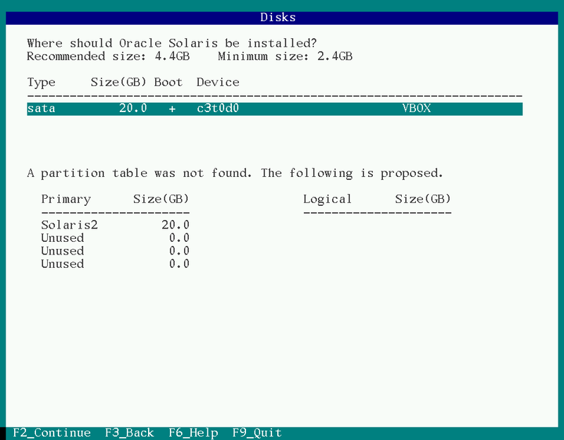564x440 pixels.
Task: Select the sata c3t0d0 disk row
Action: [274, 109]
